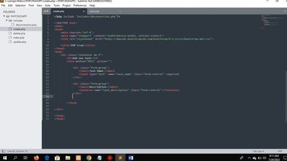Viewport: 287px width, 161px height.
Task: Open the File menu
Action: (x=3, y=5)
